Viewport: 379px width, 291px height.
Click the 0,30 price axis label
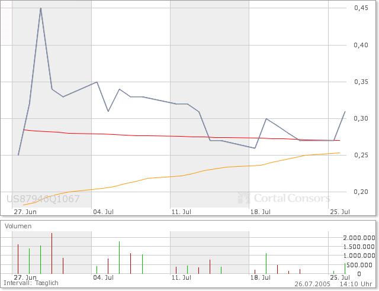[361, 118]
